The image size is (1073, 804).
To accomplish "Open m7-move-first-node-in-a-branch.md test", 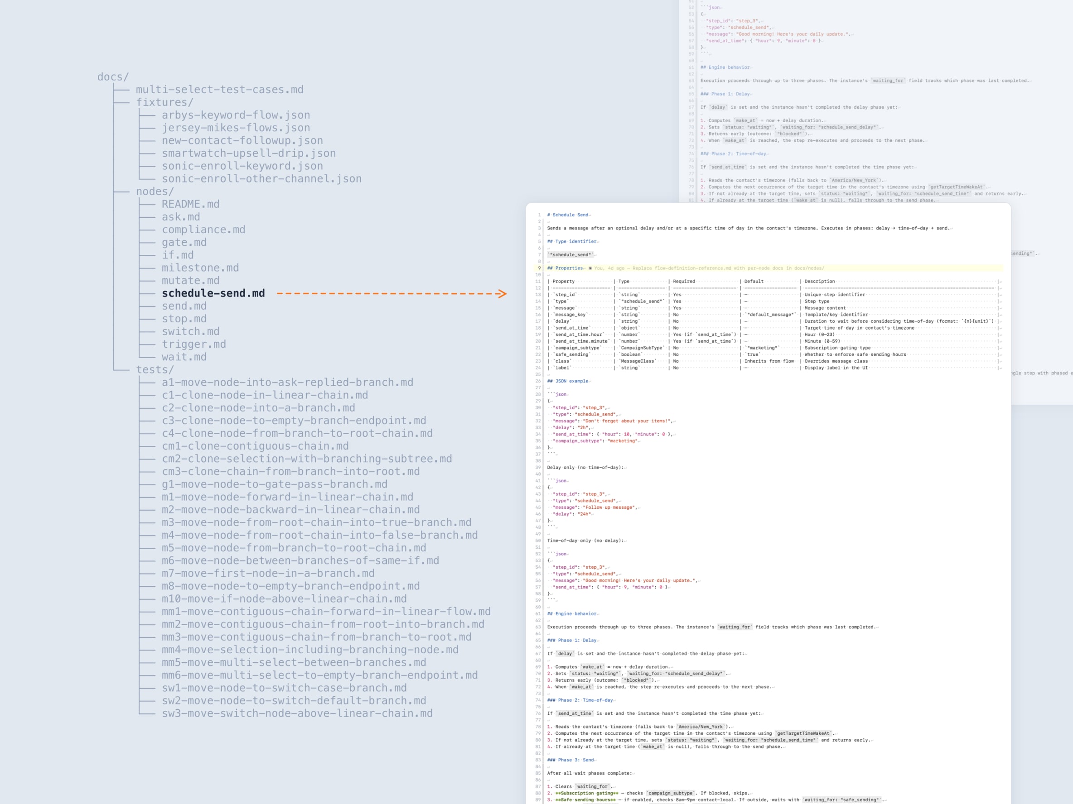I will (268, 573).
